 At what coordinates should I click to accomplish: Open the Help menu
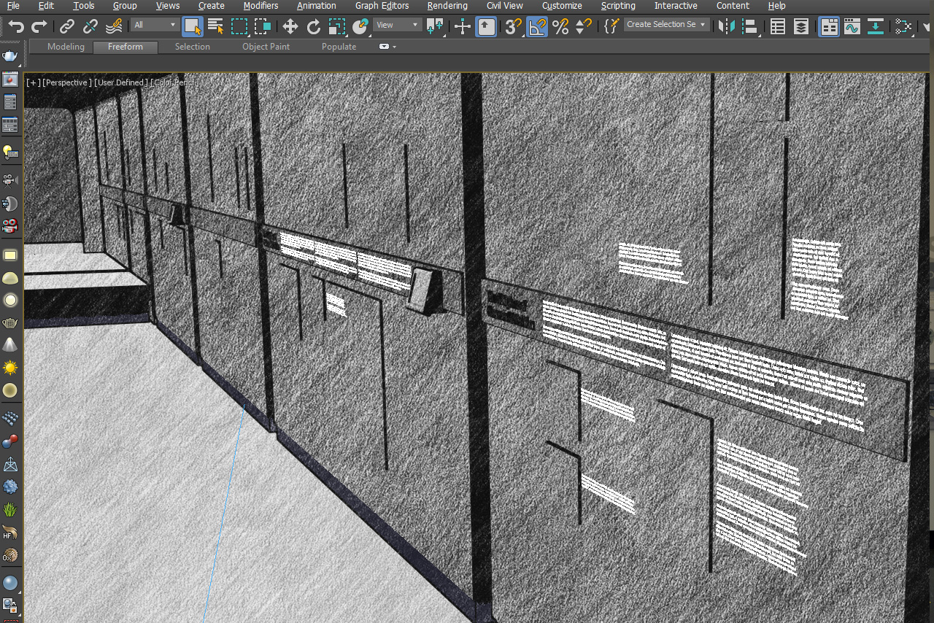point(776,6)
